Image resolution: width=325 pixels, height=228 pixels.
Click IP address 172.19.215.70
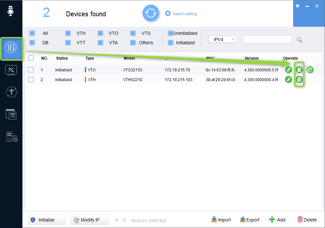[x=177, y=70]
